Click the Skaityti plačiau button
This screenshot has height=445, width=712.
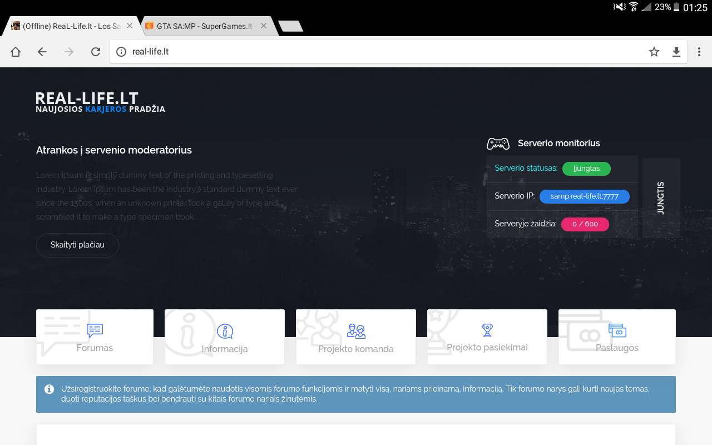77,245
